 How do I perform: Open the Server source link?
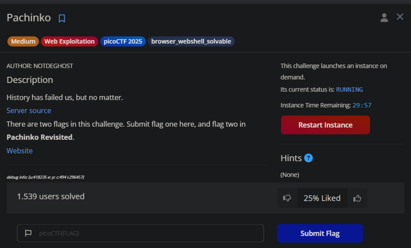point(29,110)
